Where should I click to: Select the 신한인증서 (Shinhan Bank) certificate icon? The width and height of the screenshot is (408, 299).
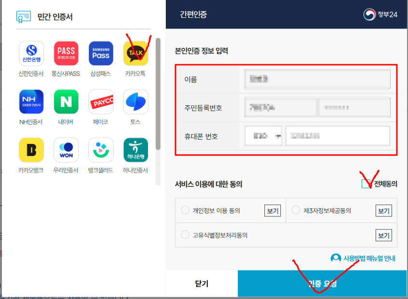pyautogui.click(x=31, y=53)
